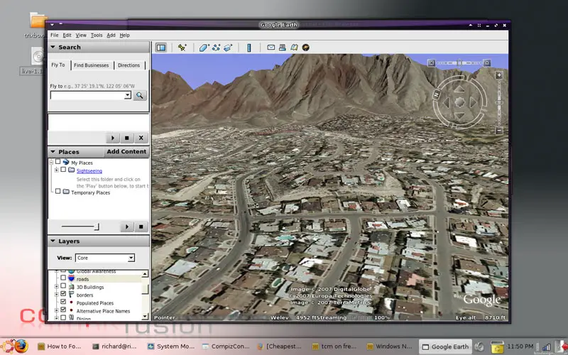The image size is (568, 355).
Task: Open the Add menu
Action: pyautogui.click(x=111, y=35)
